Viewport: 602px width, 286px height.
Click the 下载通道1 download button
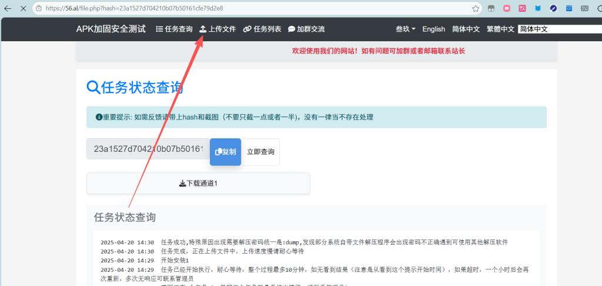198,183
